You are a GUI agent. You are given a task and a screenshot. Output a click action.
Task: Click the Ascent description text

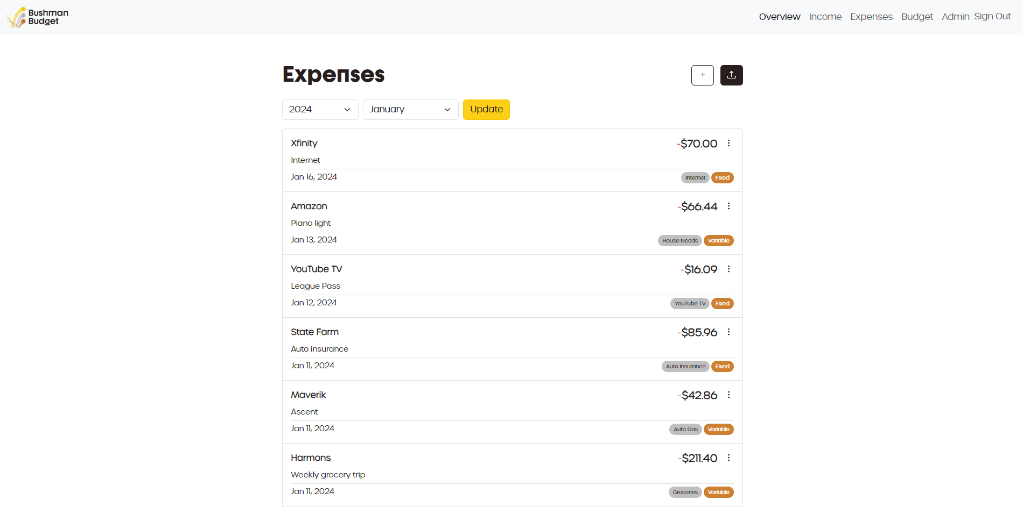pyautogui.click(x=304, y=412)
